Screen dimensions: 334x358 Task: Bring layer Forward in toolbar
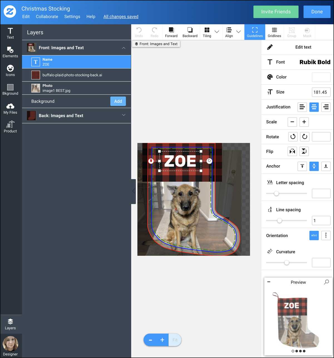(171, 32)
